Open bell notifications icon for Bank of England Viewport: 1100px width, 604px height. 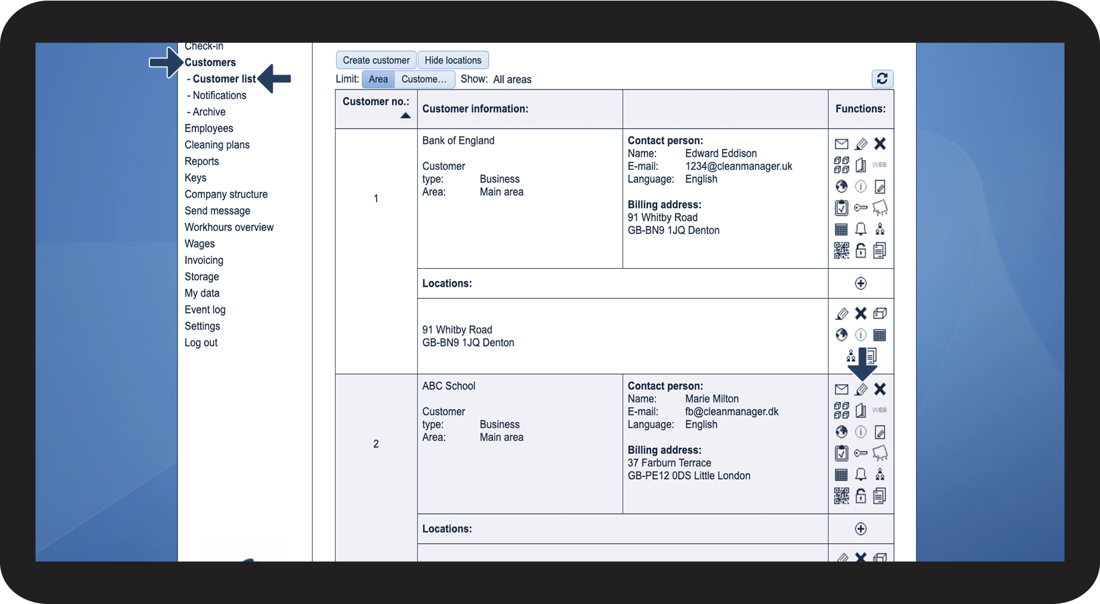click(x=861, y=230)
